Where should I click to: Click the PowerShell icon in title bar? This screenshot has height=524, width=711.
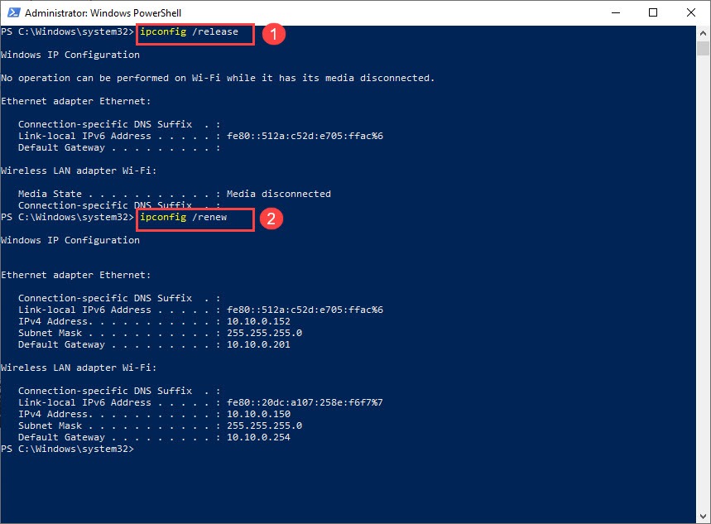point(13,12)
